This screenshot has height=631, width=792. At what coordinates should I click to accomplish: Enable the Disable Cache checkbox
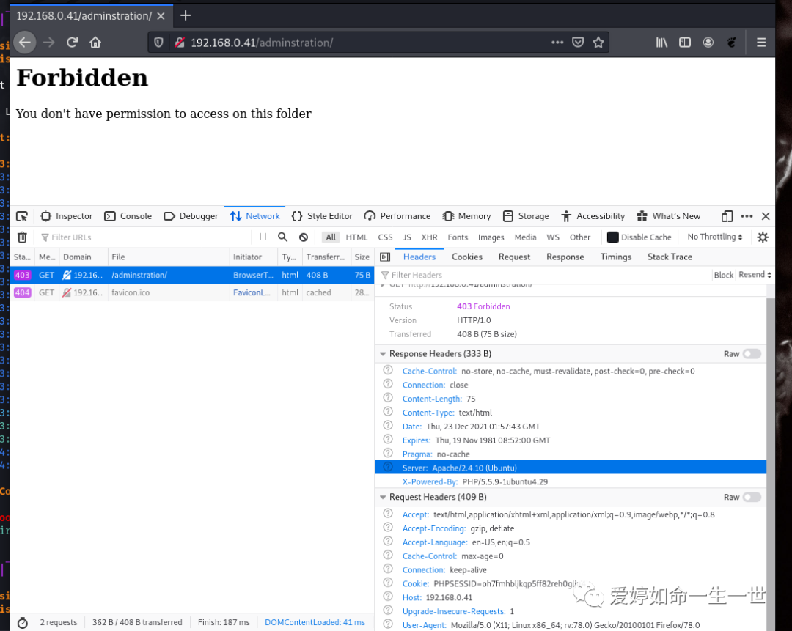(612, 237)
